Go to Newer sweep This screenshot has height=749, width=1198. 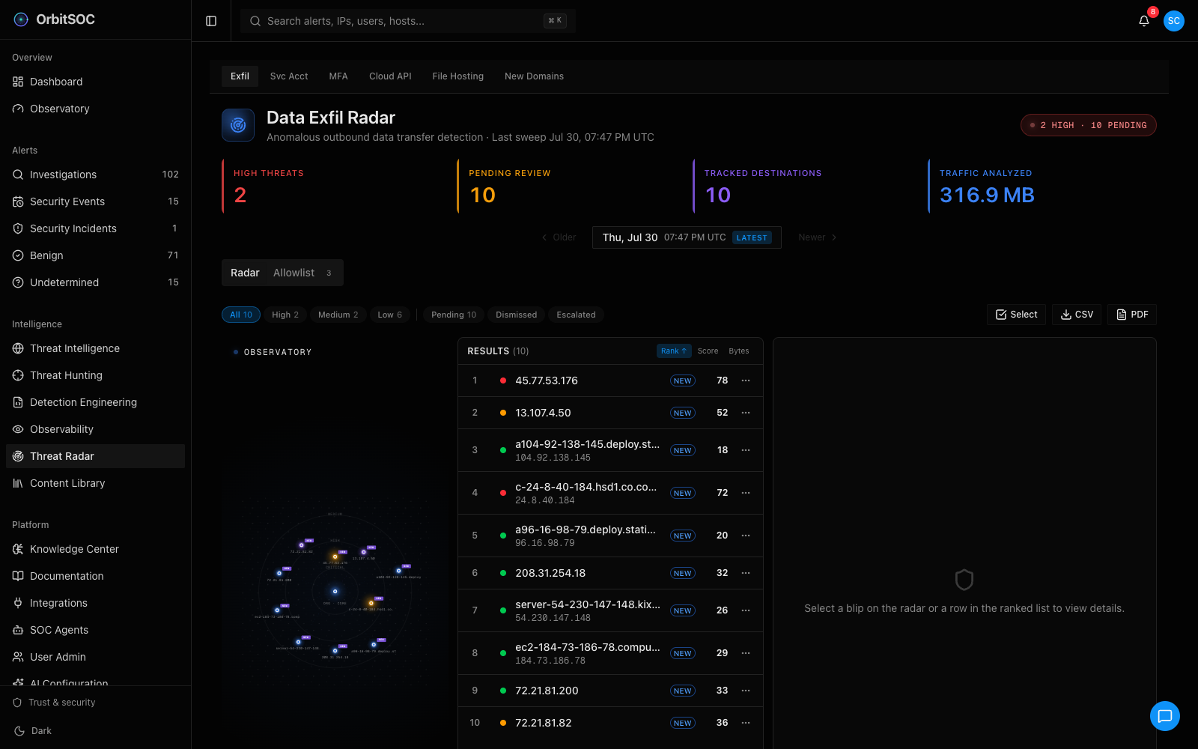(818, 237)
